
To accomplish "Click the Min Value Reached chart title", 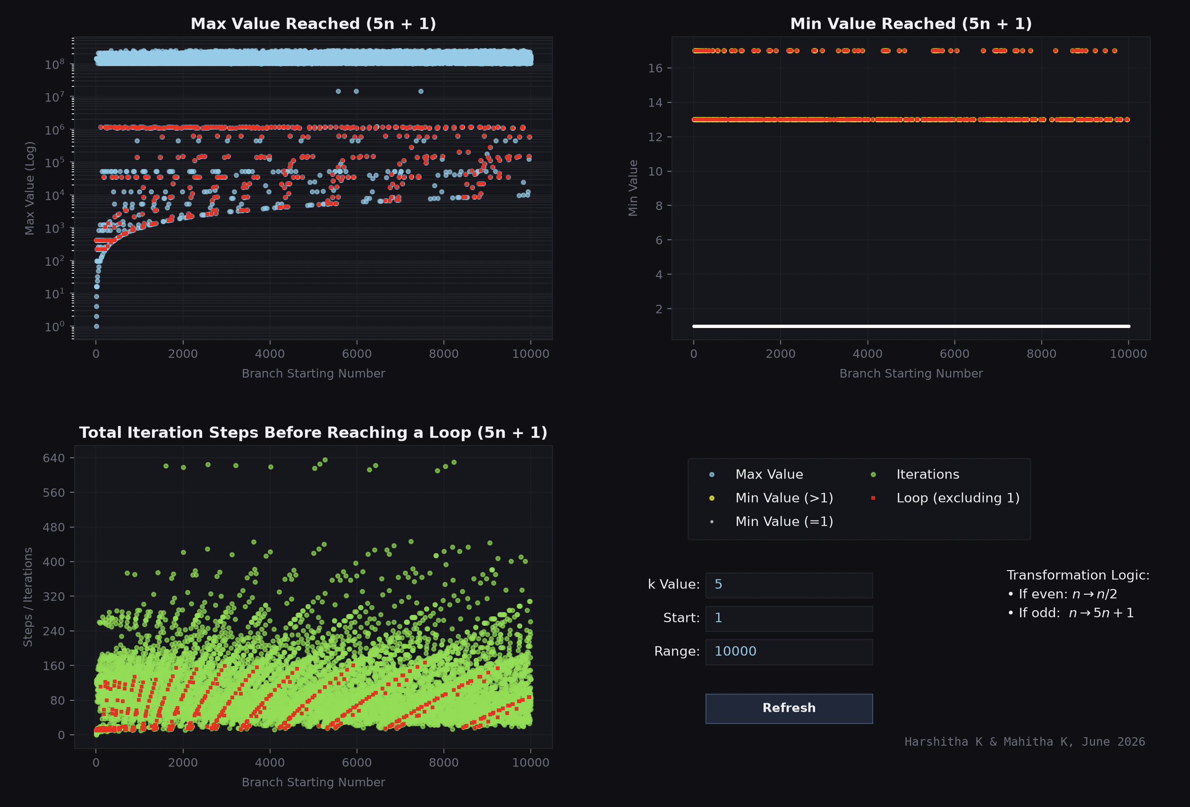I will click(x=911, y=24).
